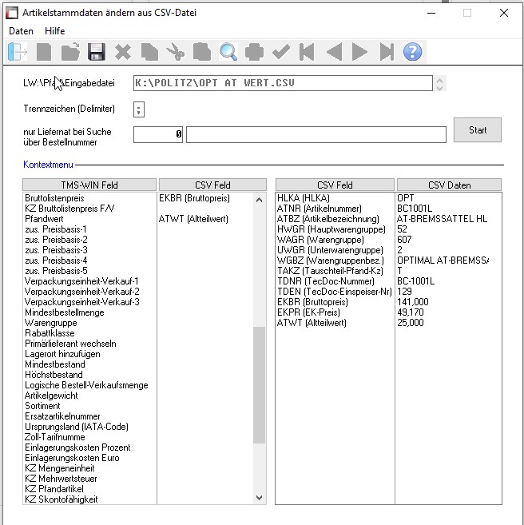The width and height of the screenshot is (524, 525).
Task: Click the Eingabedatei path input field
Action: tap(283, 83)
